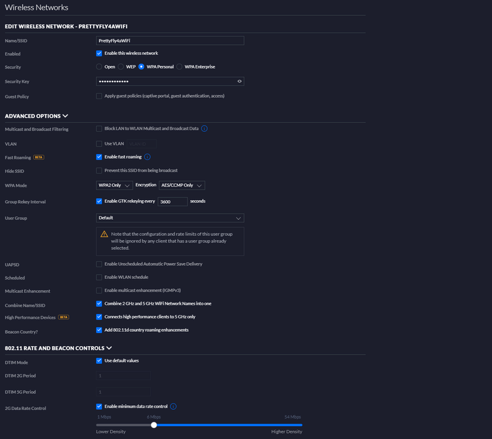
Task: Select the Open security option
Action: tap(99, 66)
